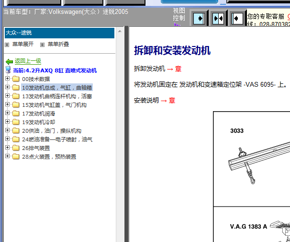Click the 00技术数据 folder icon
Image resolution: width=290 pixels, height=242 pixels.
point(16,79)
